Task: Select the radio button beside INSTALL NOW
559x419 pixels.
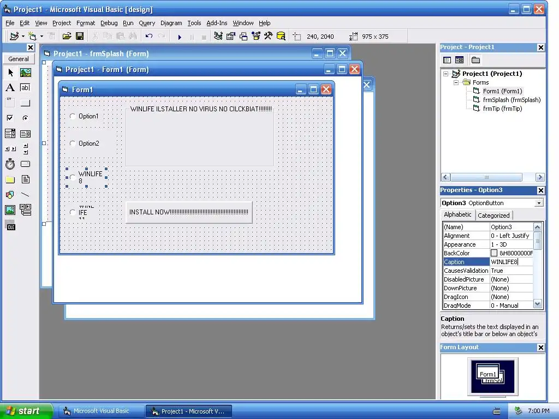Action: point(73,212)
